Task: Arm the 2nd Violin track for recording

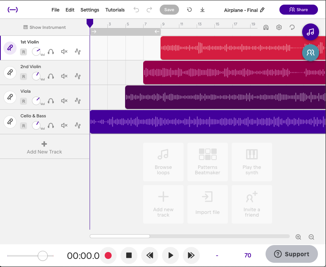Action: pyautogui.click(x=23, y=76)
